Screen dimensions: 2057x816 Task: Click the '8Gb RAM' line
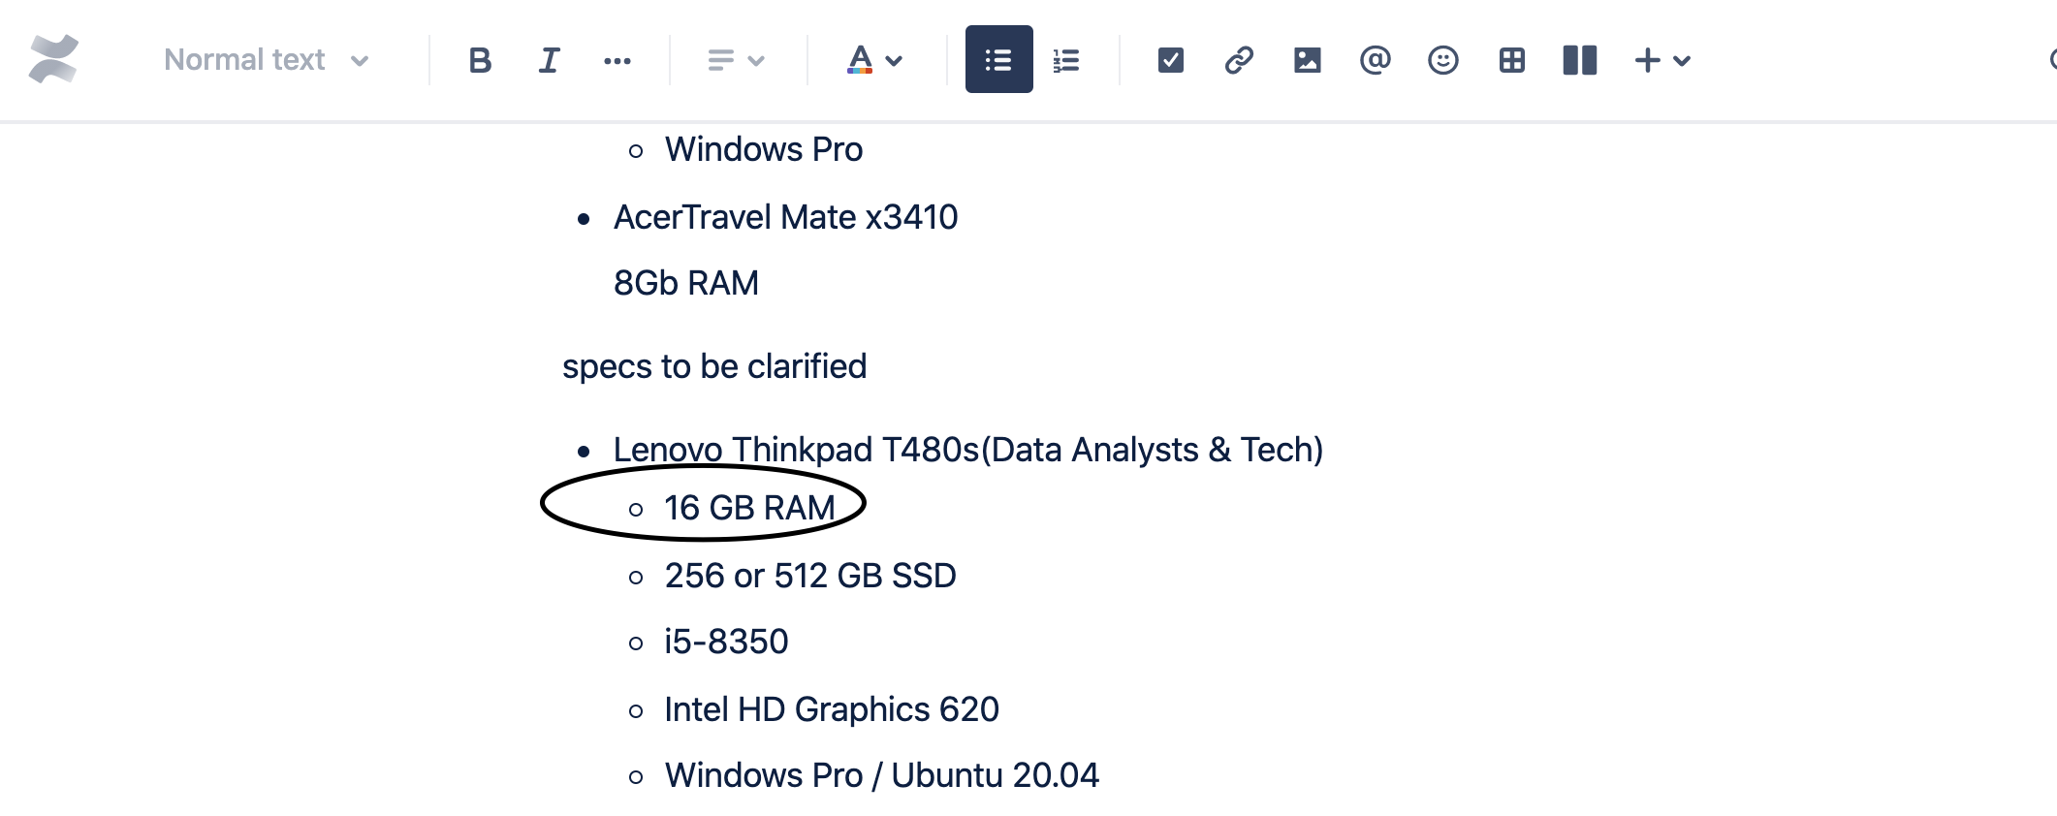tap(686, 283)
